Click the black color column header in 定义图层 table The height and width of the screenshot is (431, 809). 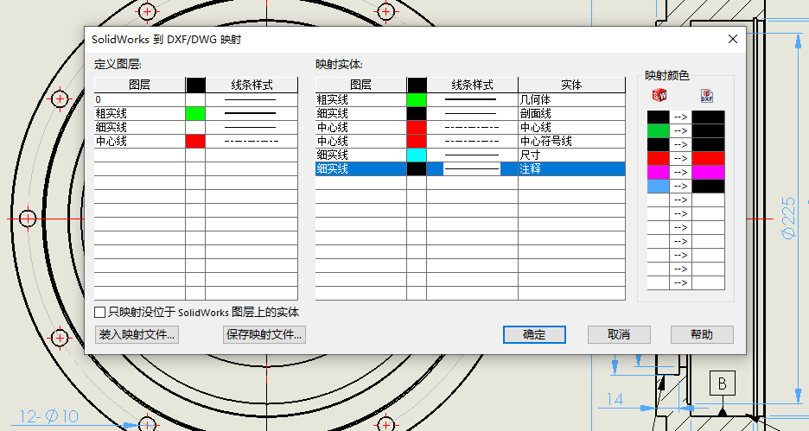195,85
